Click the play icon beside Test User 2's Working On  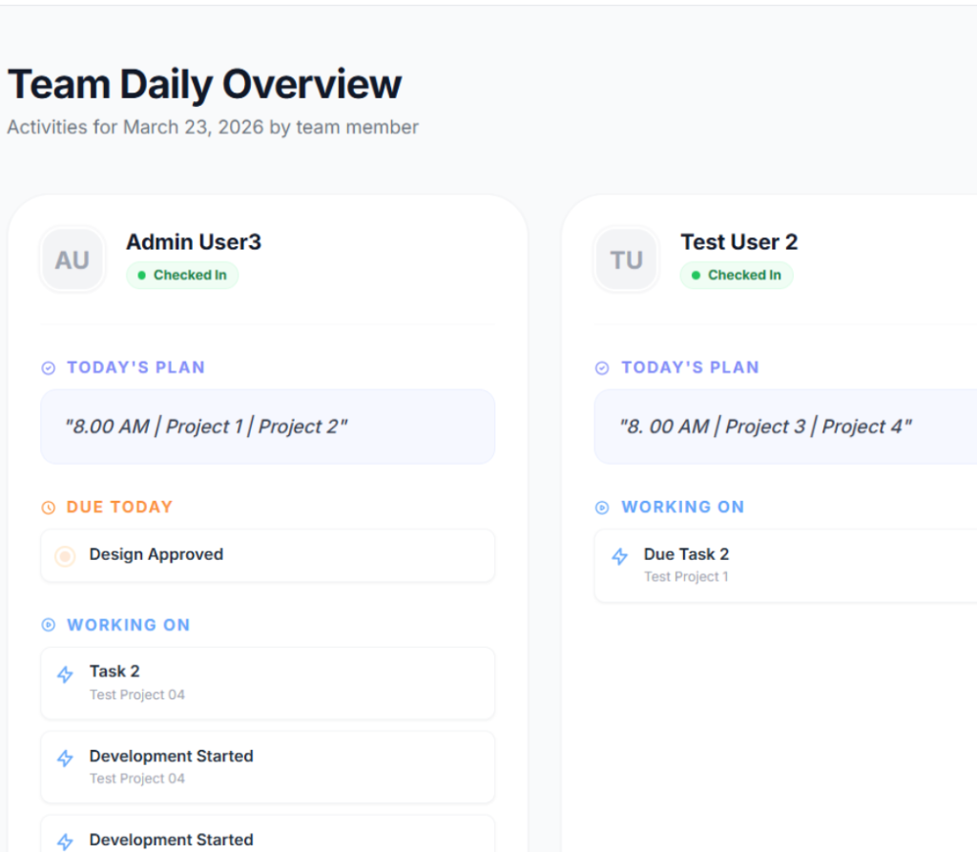coord(602,508)
